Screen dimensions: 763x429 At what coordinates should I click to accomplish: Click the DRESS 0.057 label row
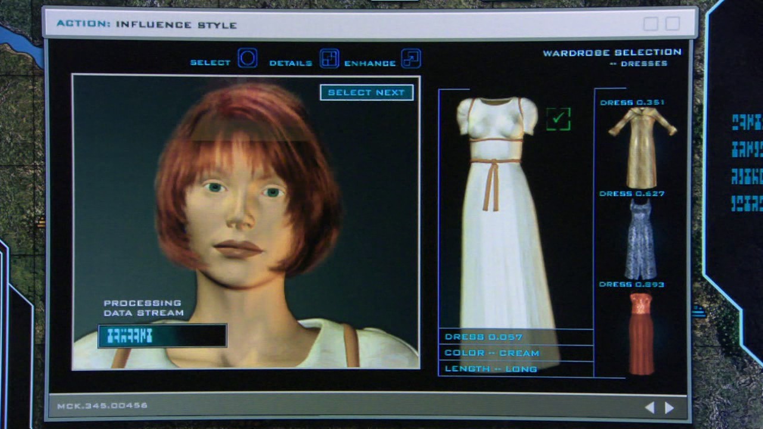516,337
